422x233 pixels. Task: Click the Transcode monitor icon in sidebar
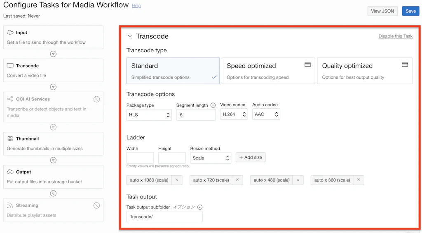click(x=10, y=66)
